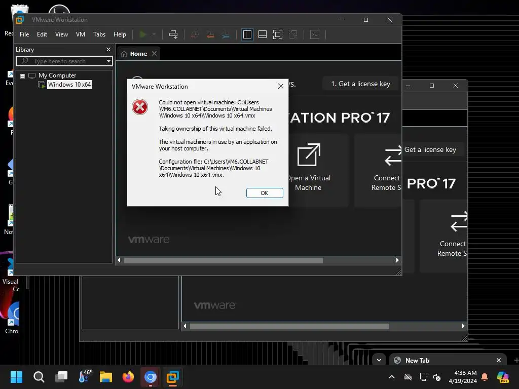Open the VM menu
This screenshot has height=389, width=519.
(x=81, y=34)
